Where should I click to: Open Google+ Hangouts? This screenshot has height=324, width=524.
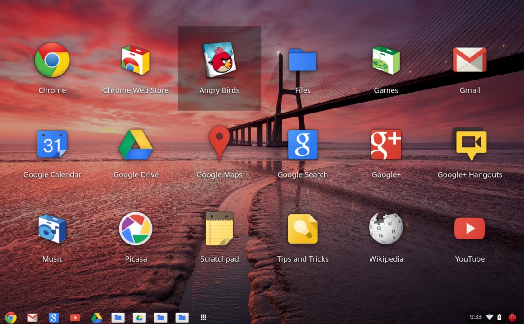470,145
